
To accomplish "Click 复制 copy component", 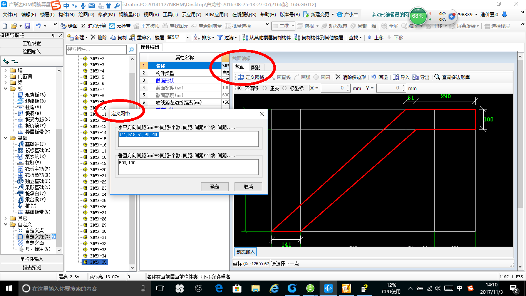I will click(x=118, y=37).
